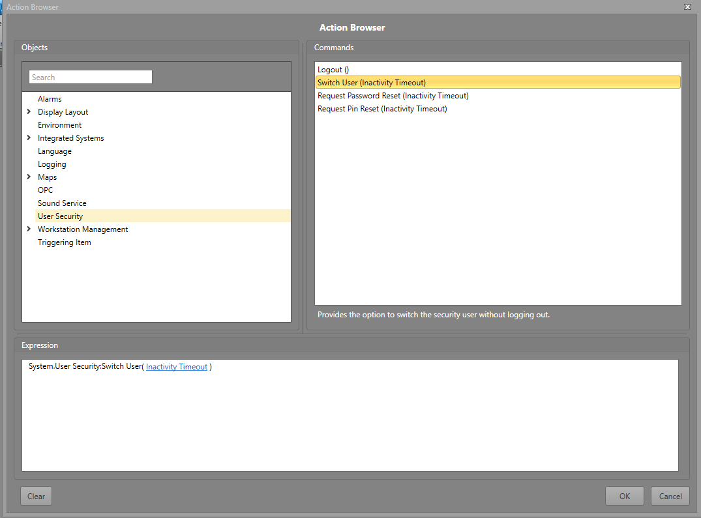Select Language in the Objects list

coord(55,151)
